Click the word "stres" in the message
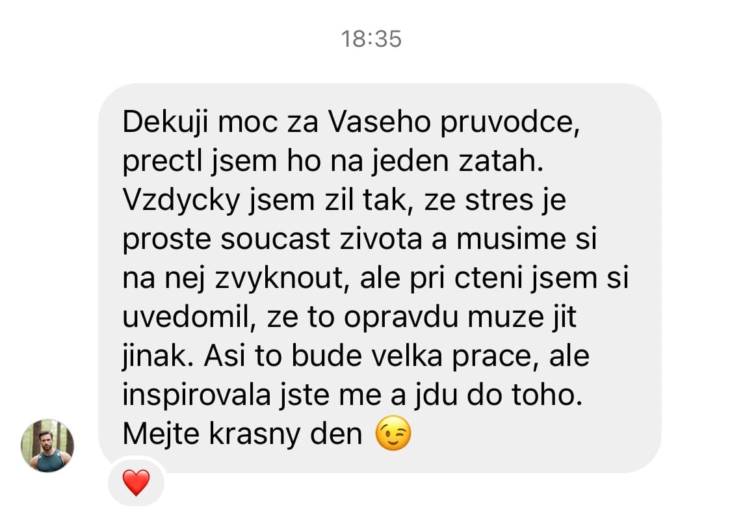Image resolution: width=743 pixels, height=522 pixels. 499,200
